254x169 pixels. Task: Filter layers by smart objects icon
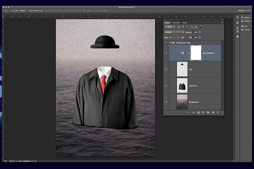click(196, 27)
